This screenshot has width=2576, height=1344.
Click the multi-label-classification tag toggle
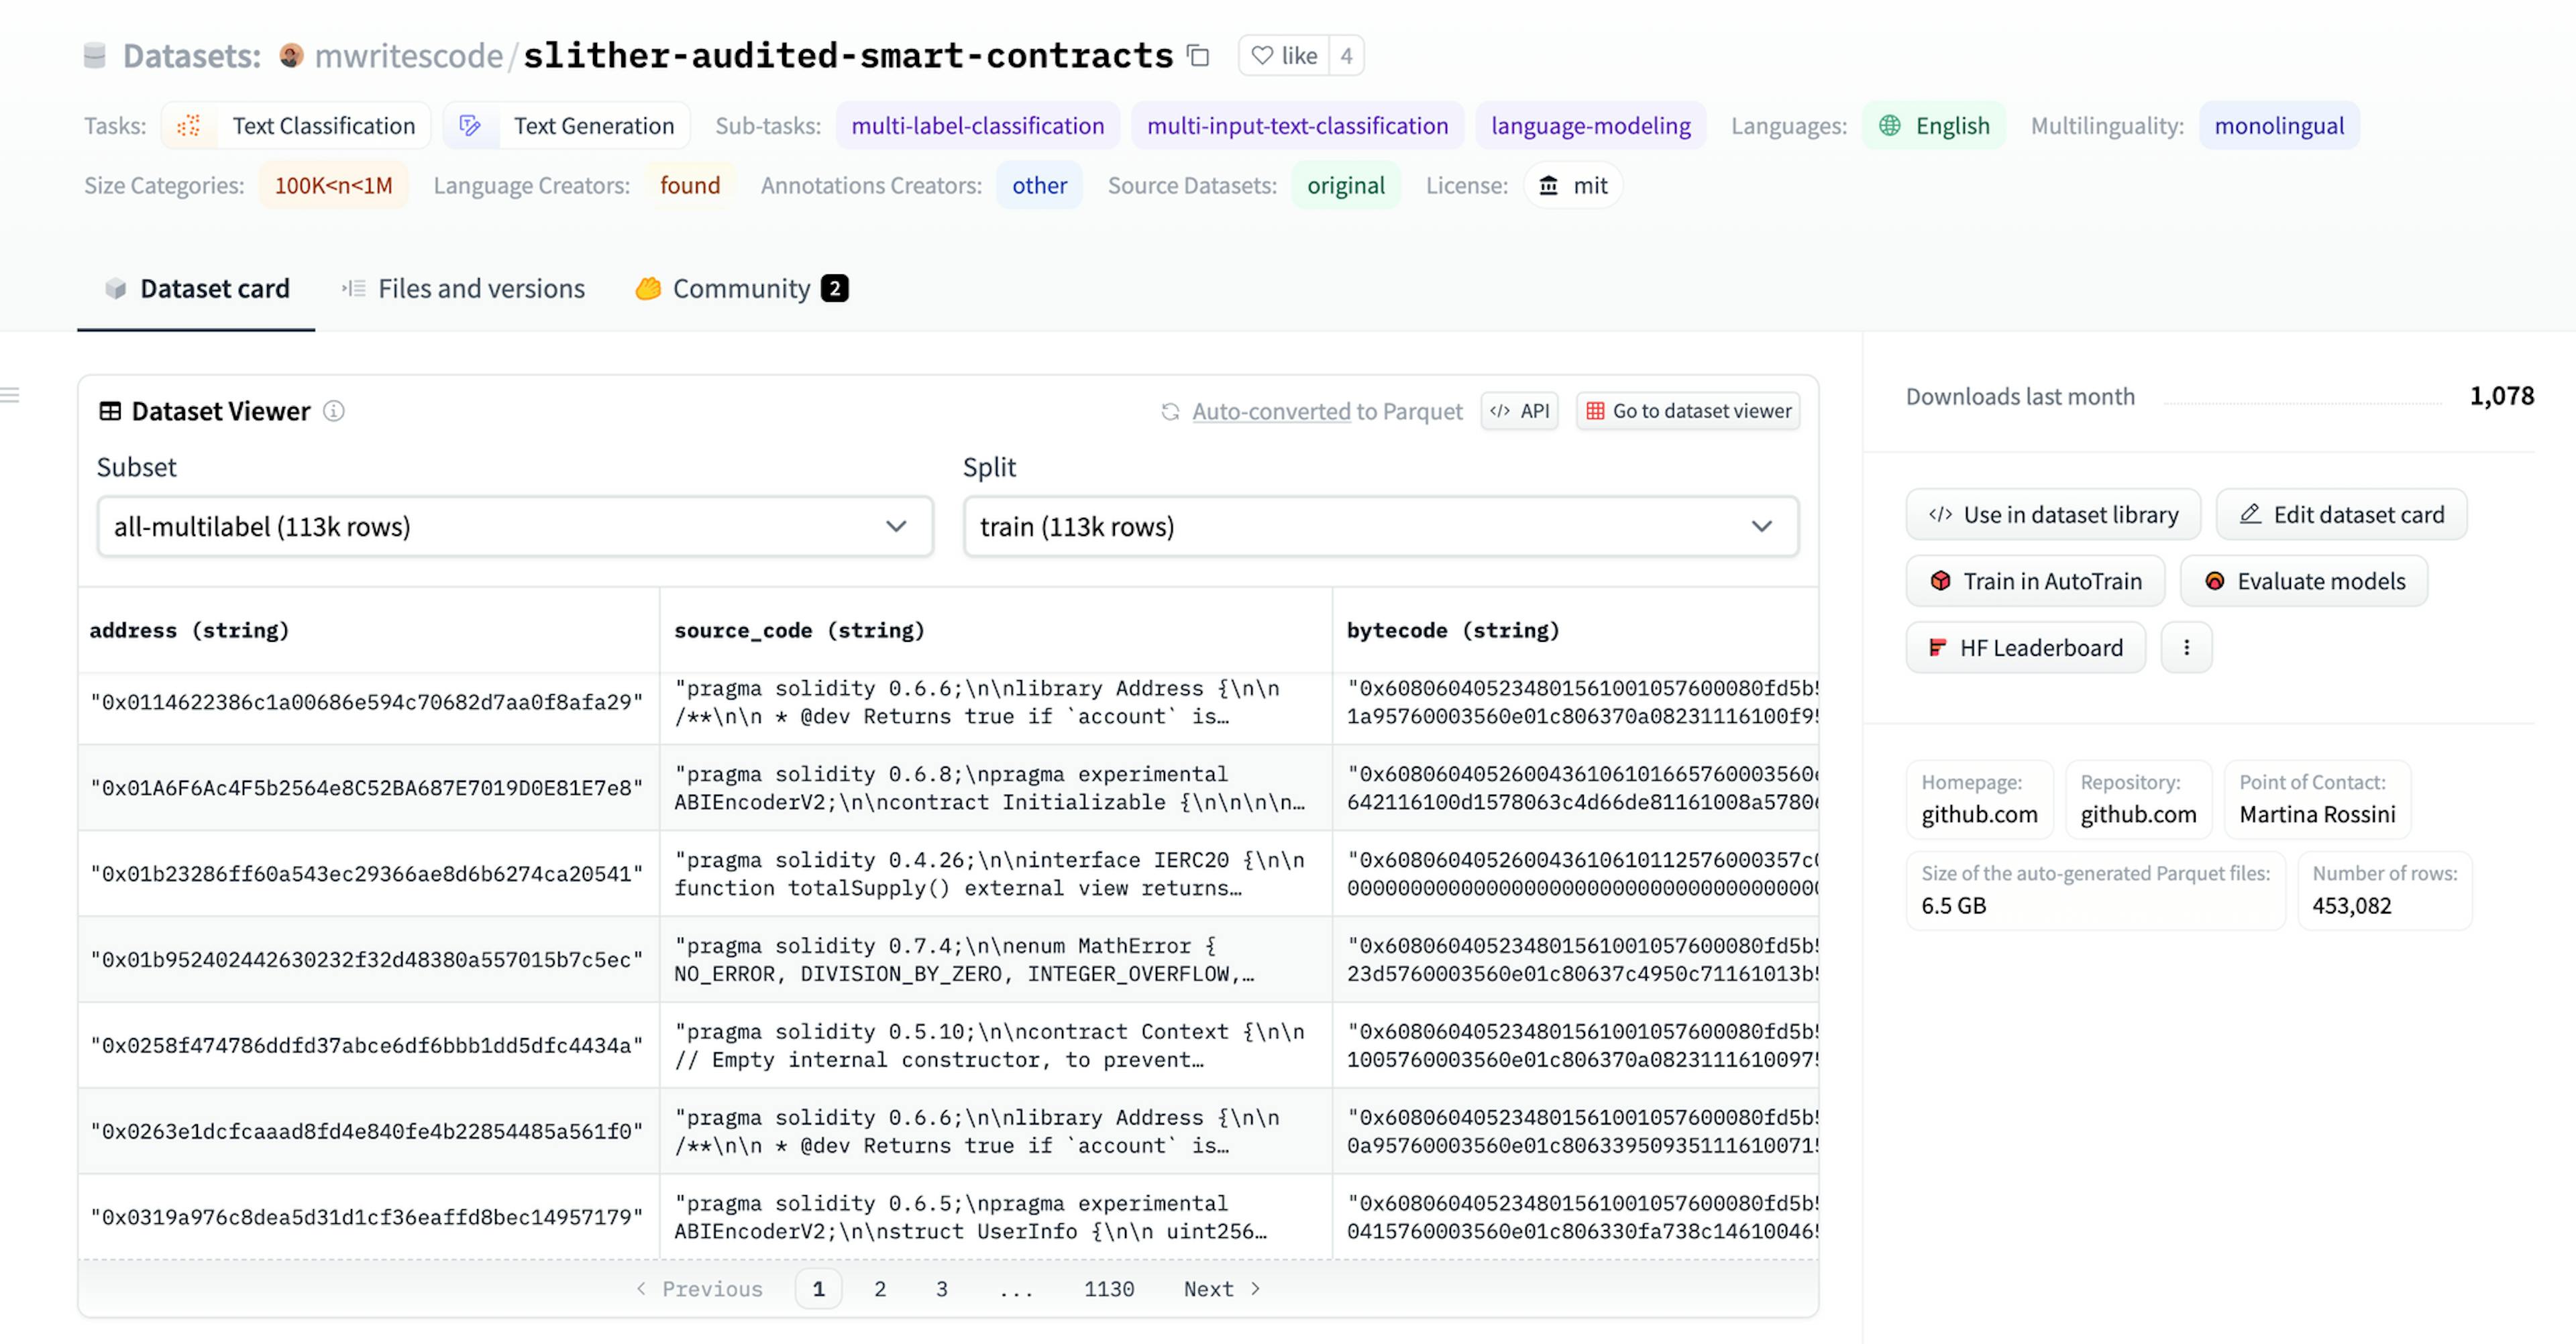click(x=978, y=124)
